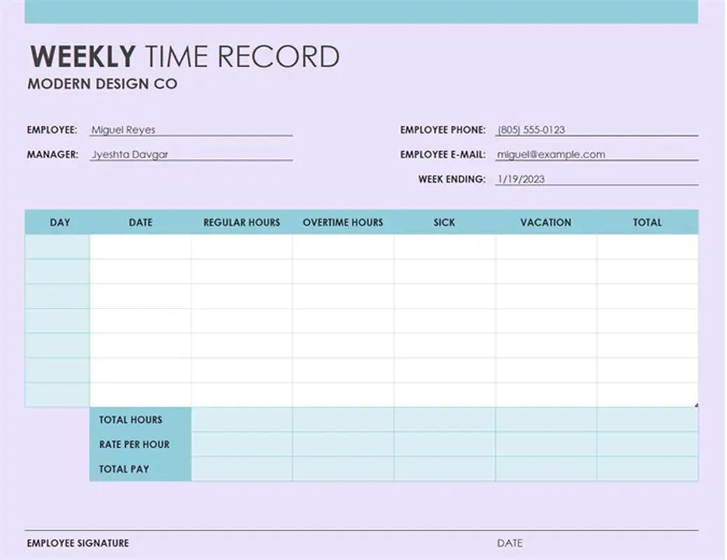This screenshot has width=727, height=560.
Task: Click the OVERTIME HOURS column header
Action: pos(342,222)
